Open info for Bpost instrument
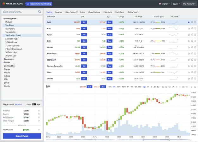Viewport: 198px width, 142px height. click(195, 35)
